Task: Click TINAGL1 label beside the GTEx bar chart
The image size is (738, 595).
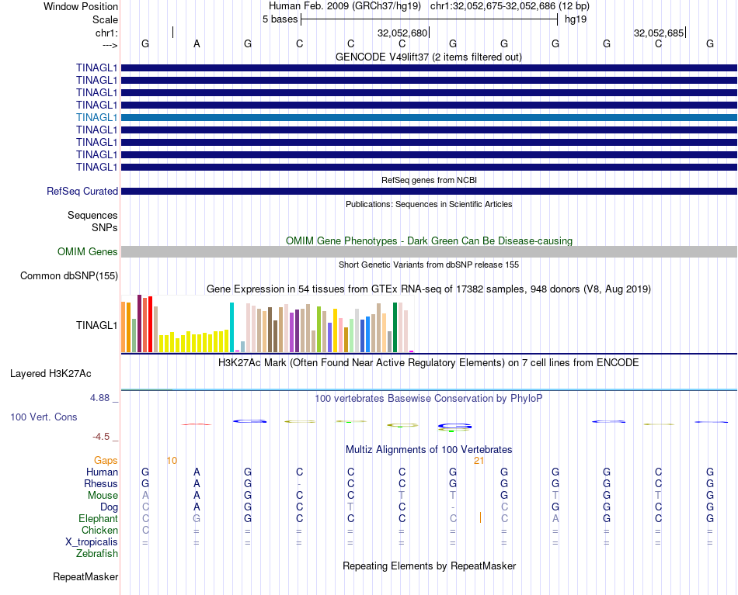Action: [x=96, y=325]
